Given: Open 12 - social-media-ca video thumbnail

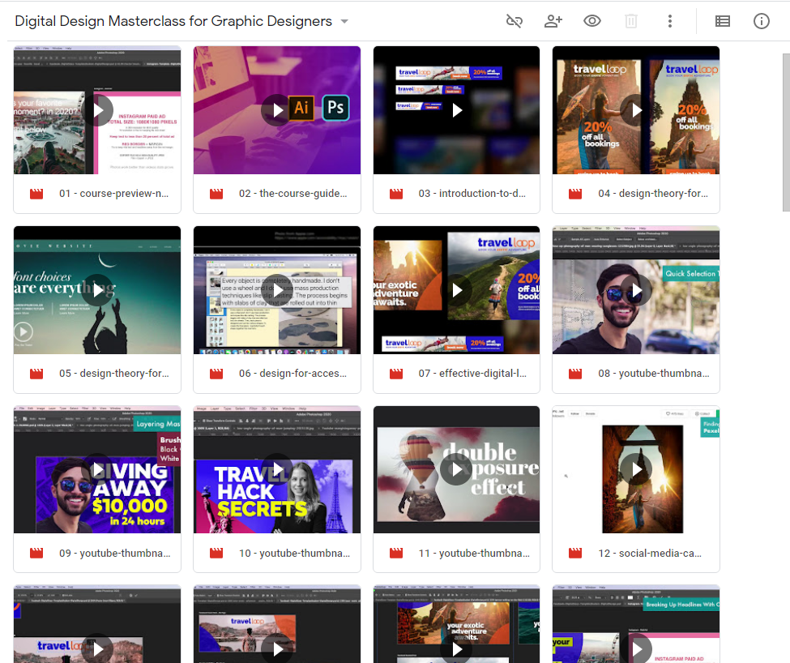Looking at the screenshot, I should [x=636, y=469].
